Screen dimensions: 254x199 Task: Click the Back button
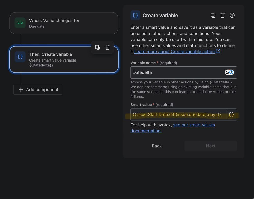coord(157,146)
